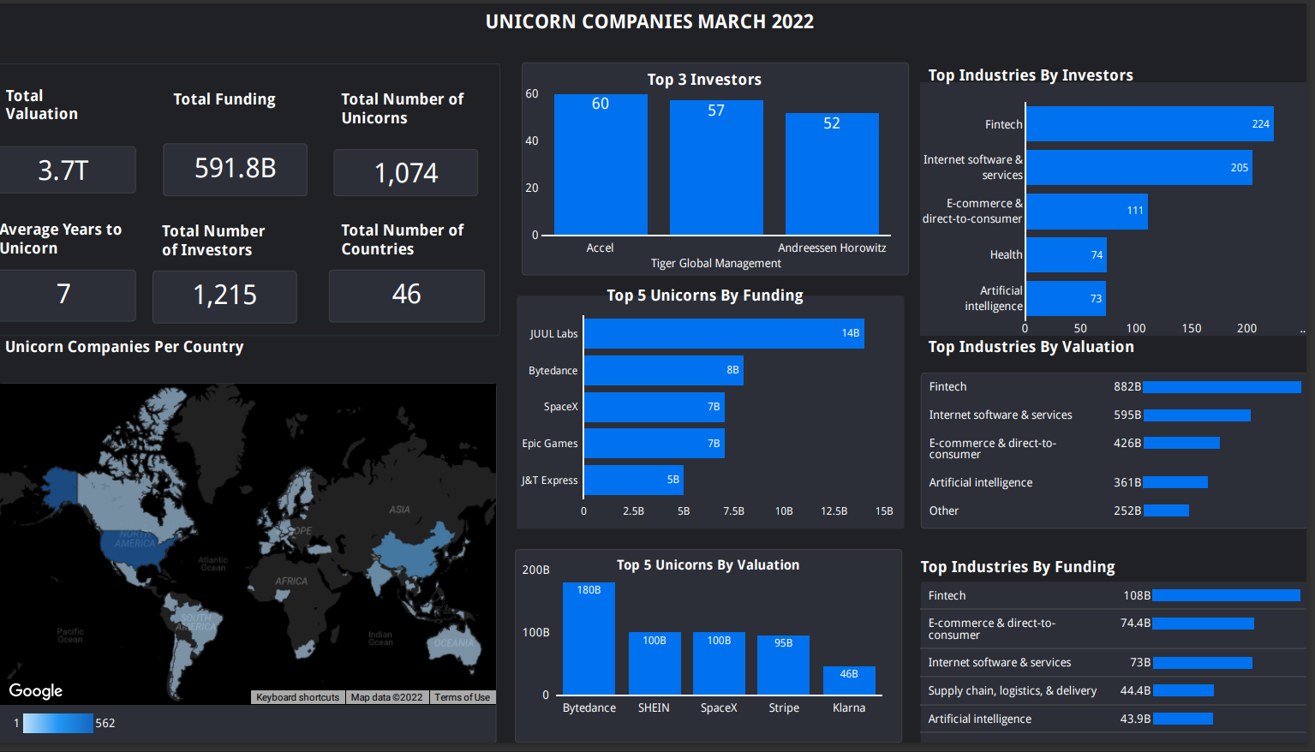Select the Accel bar in Top 3 Investors

(601, 164)
